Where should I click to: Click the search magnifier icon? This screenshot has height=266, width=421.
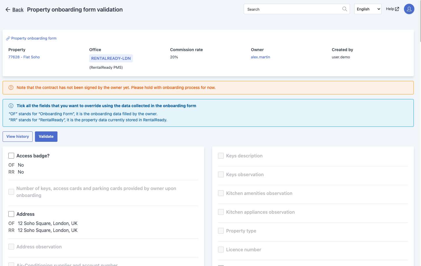pos(344,9)
